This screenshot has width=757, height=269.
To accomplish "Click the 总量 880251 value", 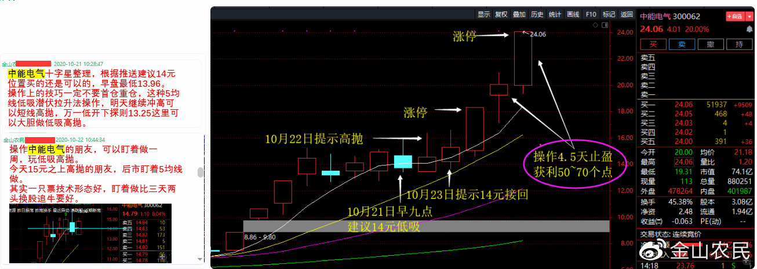I will [740, 182].
